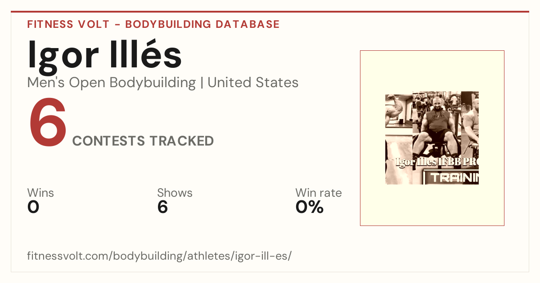Click the cream photo frame background
Image resolution: width=540 pixels, height=283 pixels.
point(432,207)
